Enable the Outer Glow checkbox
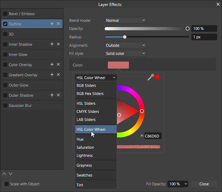Viewport: 222px width, 192px height. coord(5,85)
